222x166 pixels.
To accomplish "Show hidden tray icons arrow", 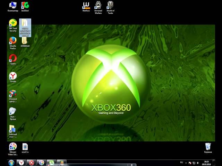I will (x=186, y=163).
